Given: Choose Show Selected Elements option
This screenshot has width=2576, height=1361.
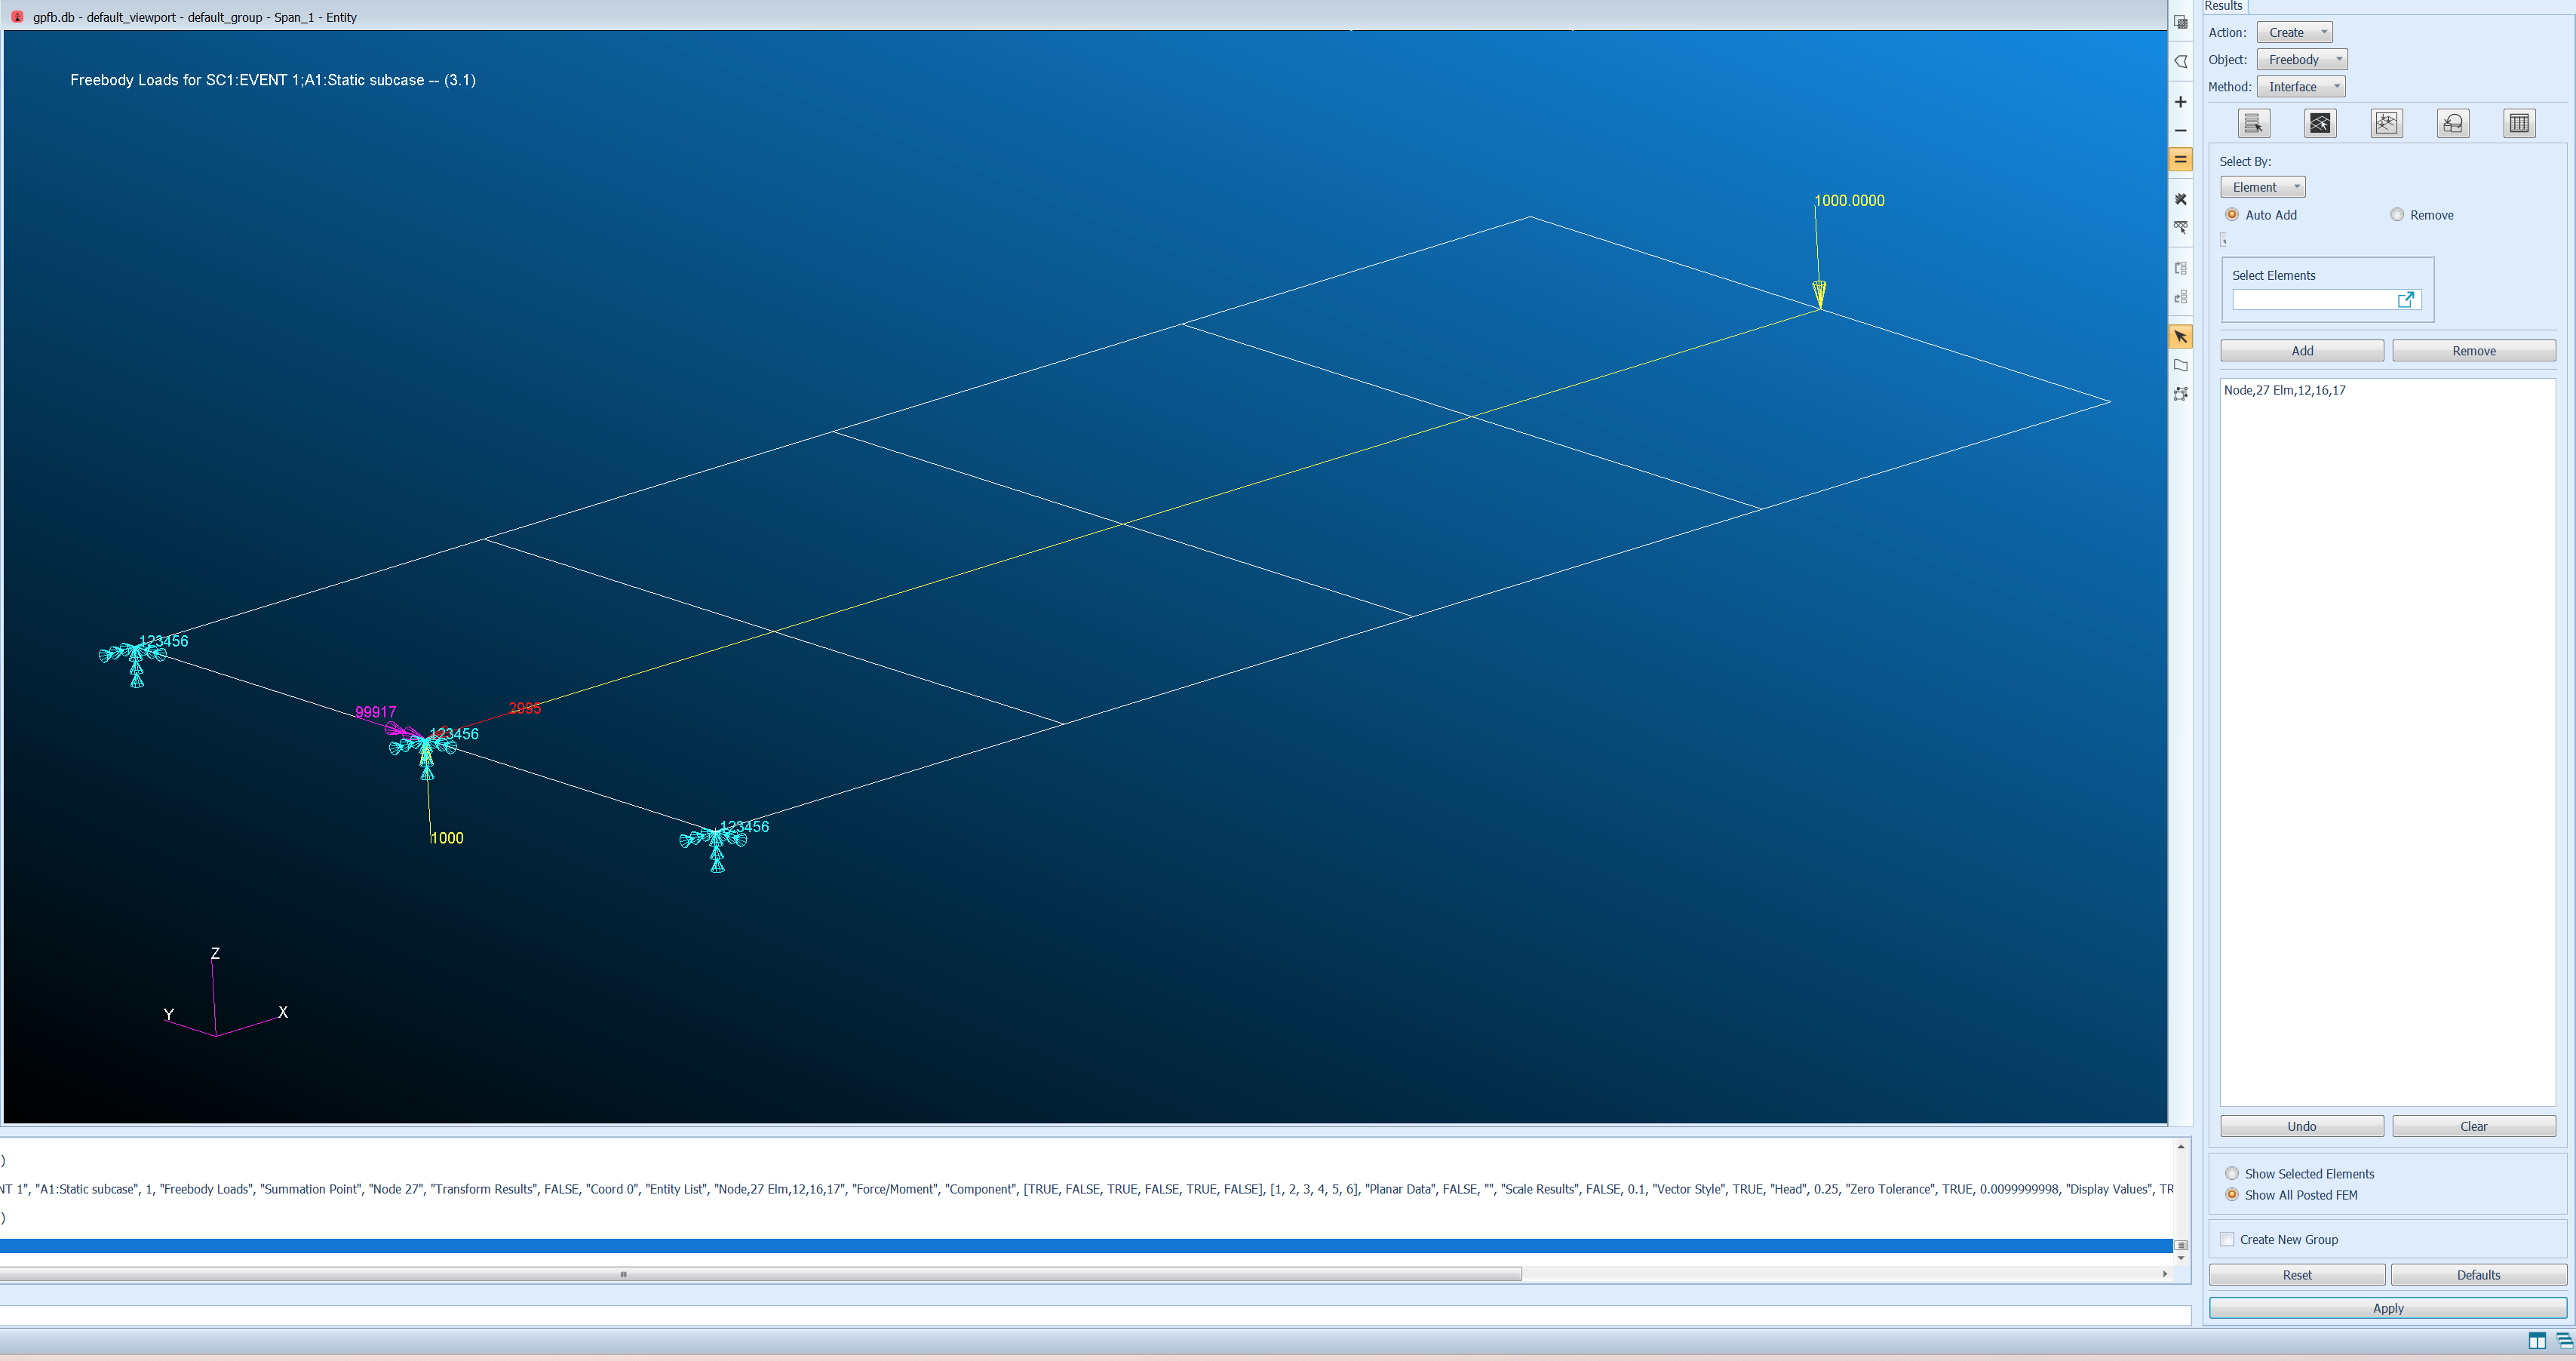Looking at the screenshot, I should [2232, 1174].
